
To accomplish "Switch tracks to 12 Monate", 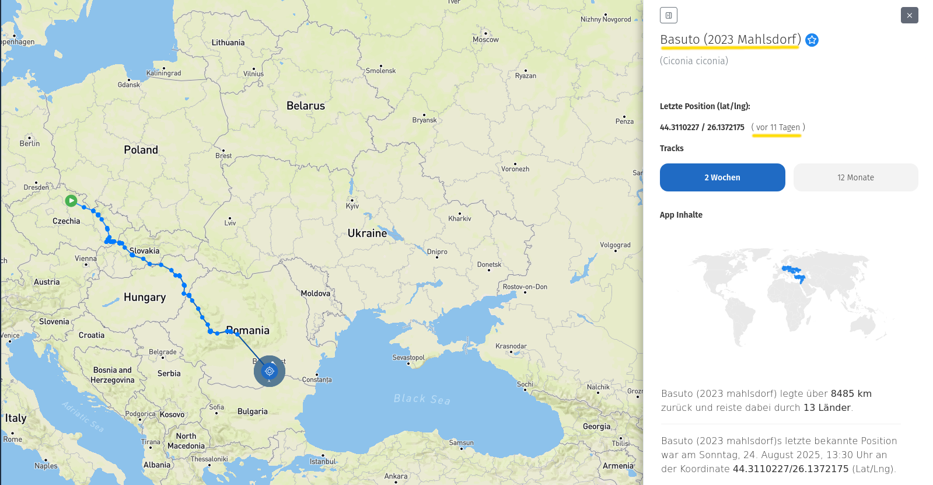I will tap(855, 177).
